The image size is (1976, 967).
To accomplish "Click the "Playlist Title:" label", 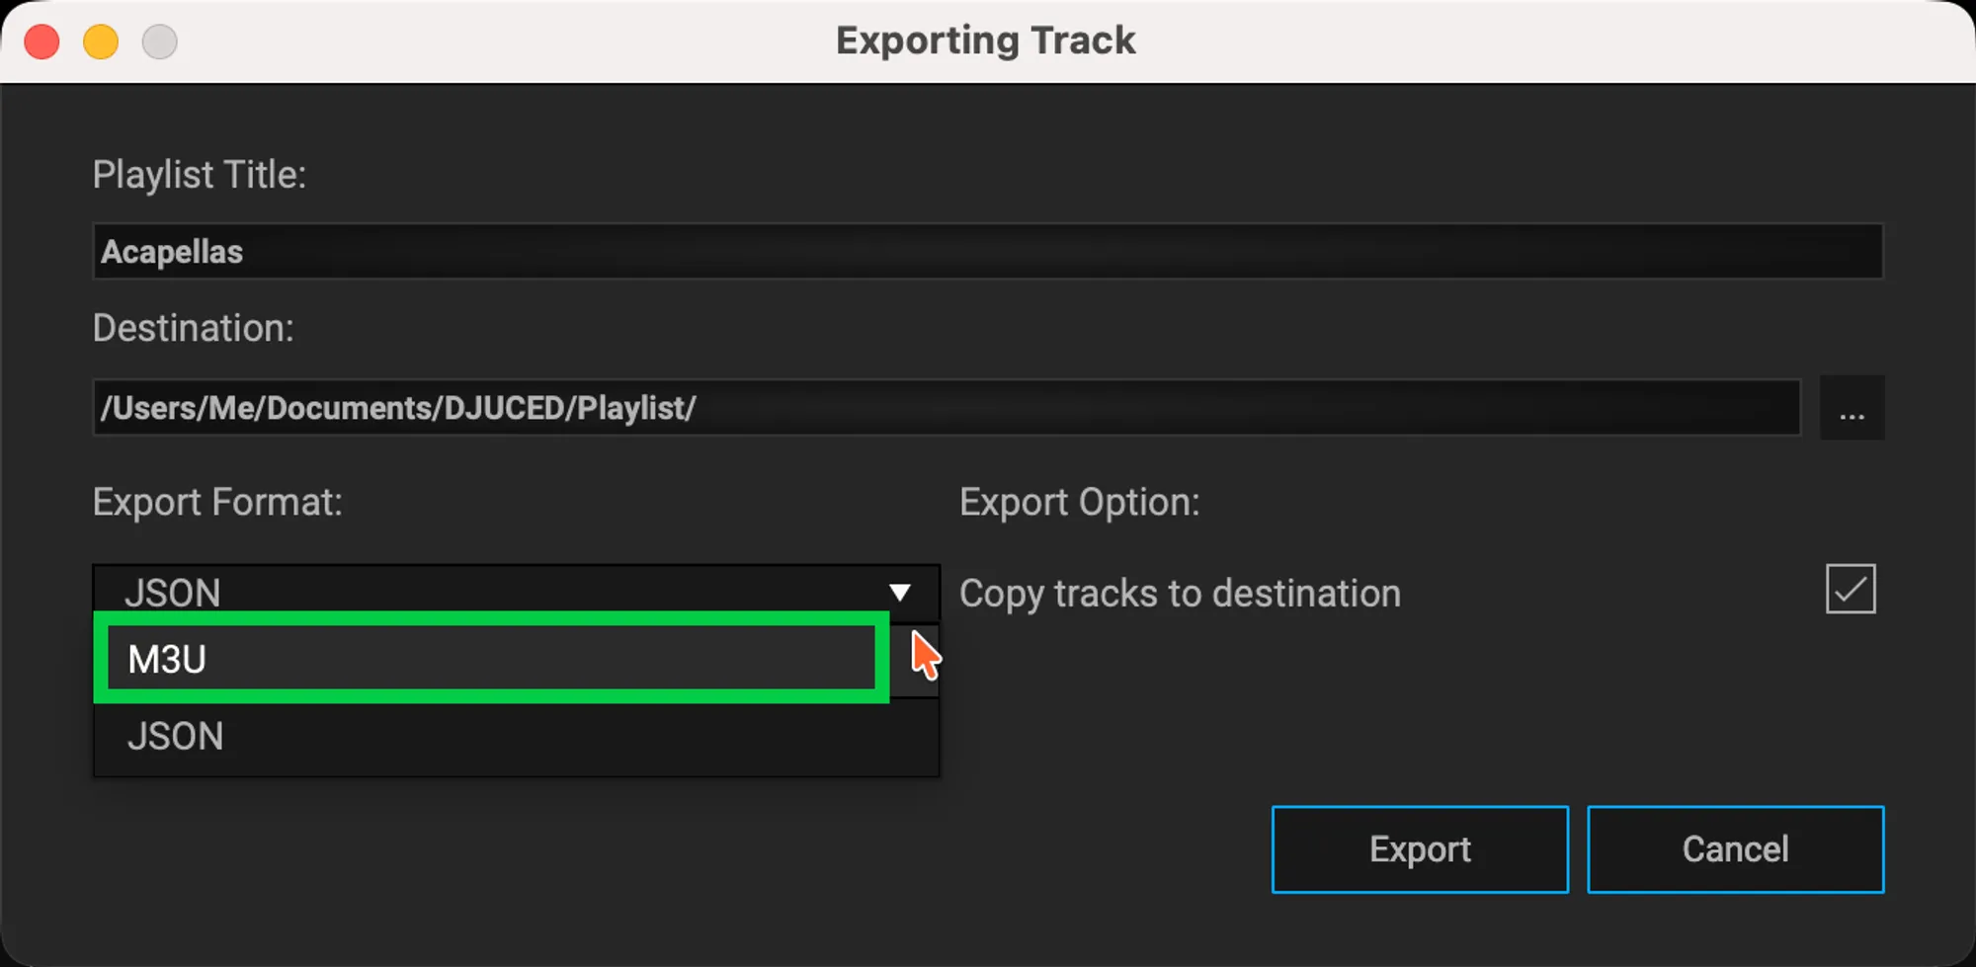I will (200, 175).
